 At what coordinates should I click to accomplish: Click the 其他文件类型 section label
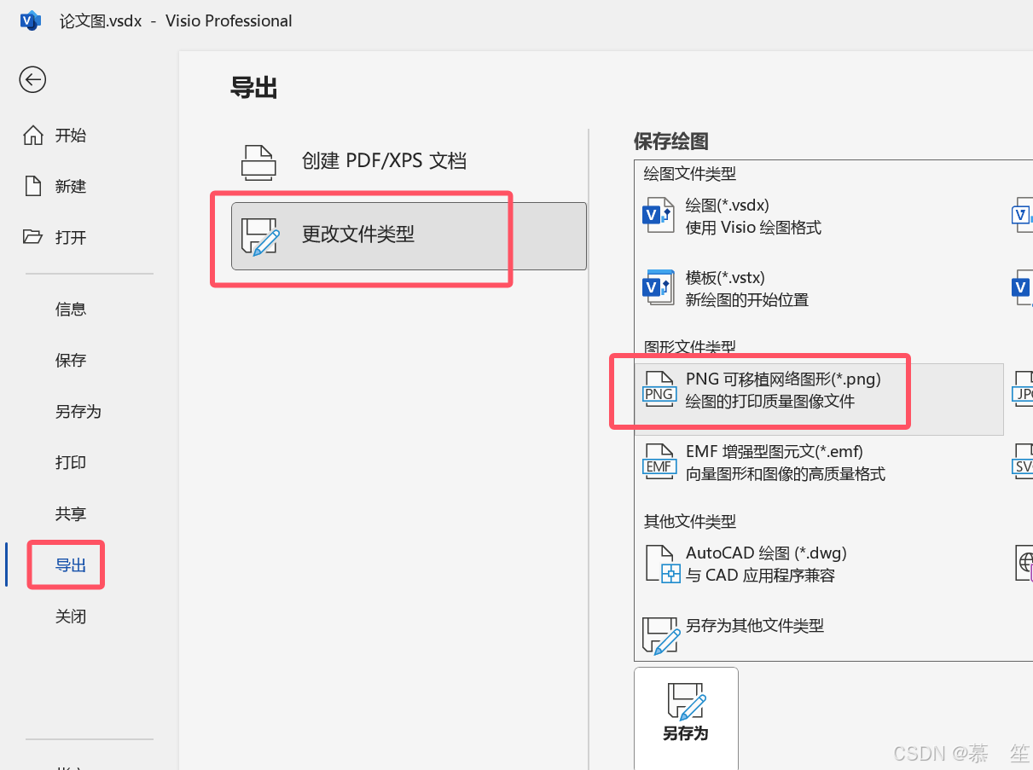689,521
